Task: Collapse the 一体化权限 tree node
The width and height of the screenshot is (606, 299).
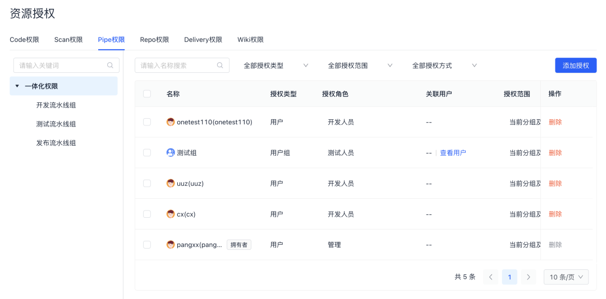Action: (x=17, y=86)
